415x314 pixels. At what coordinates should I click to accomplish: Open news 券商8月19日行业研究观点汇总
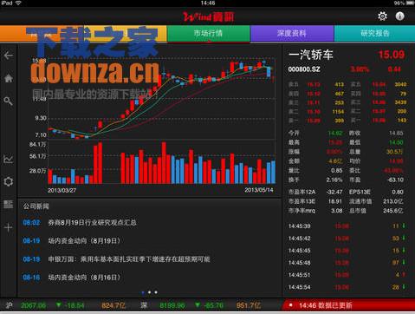pos(92,223)
